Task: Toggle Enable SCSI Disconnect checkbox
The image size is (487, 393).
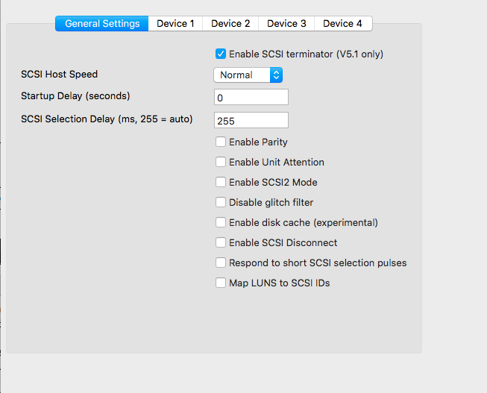Action: coord(221,242)
